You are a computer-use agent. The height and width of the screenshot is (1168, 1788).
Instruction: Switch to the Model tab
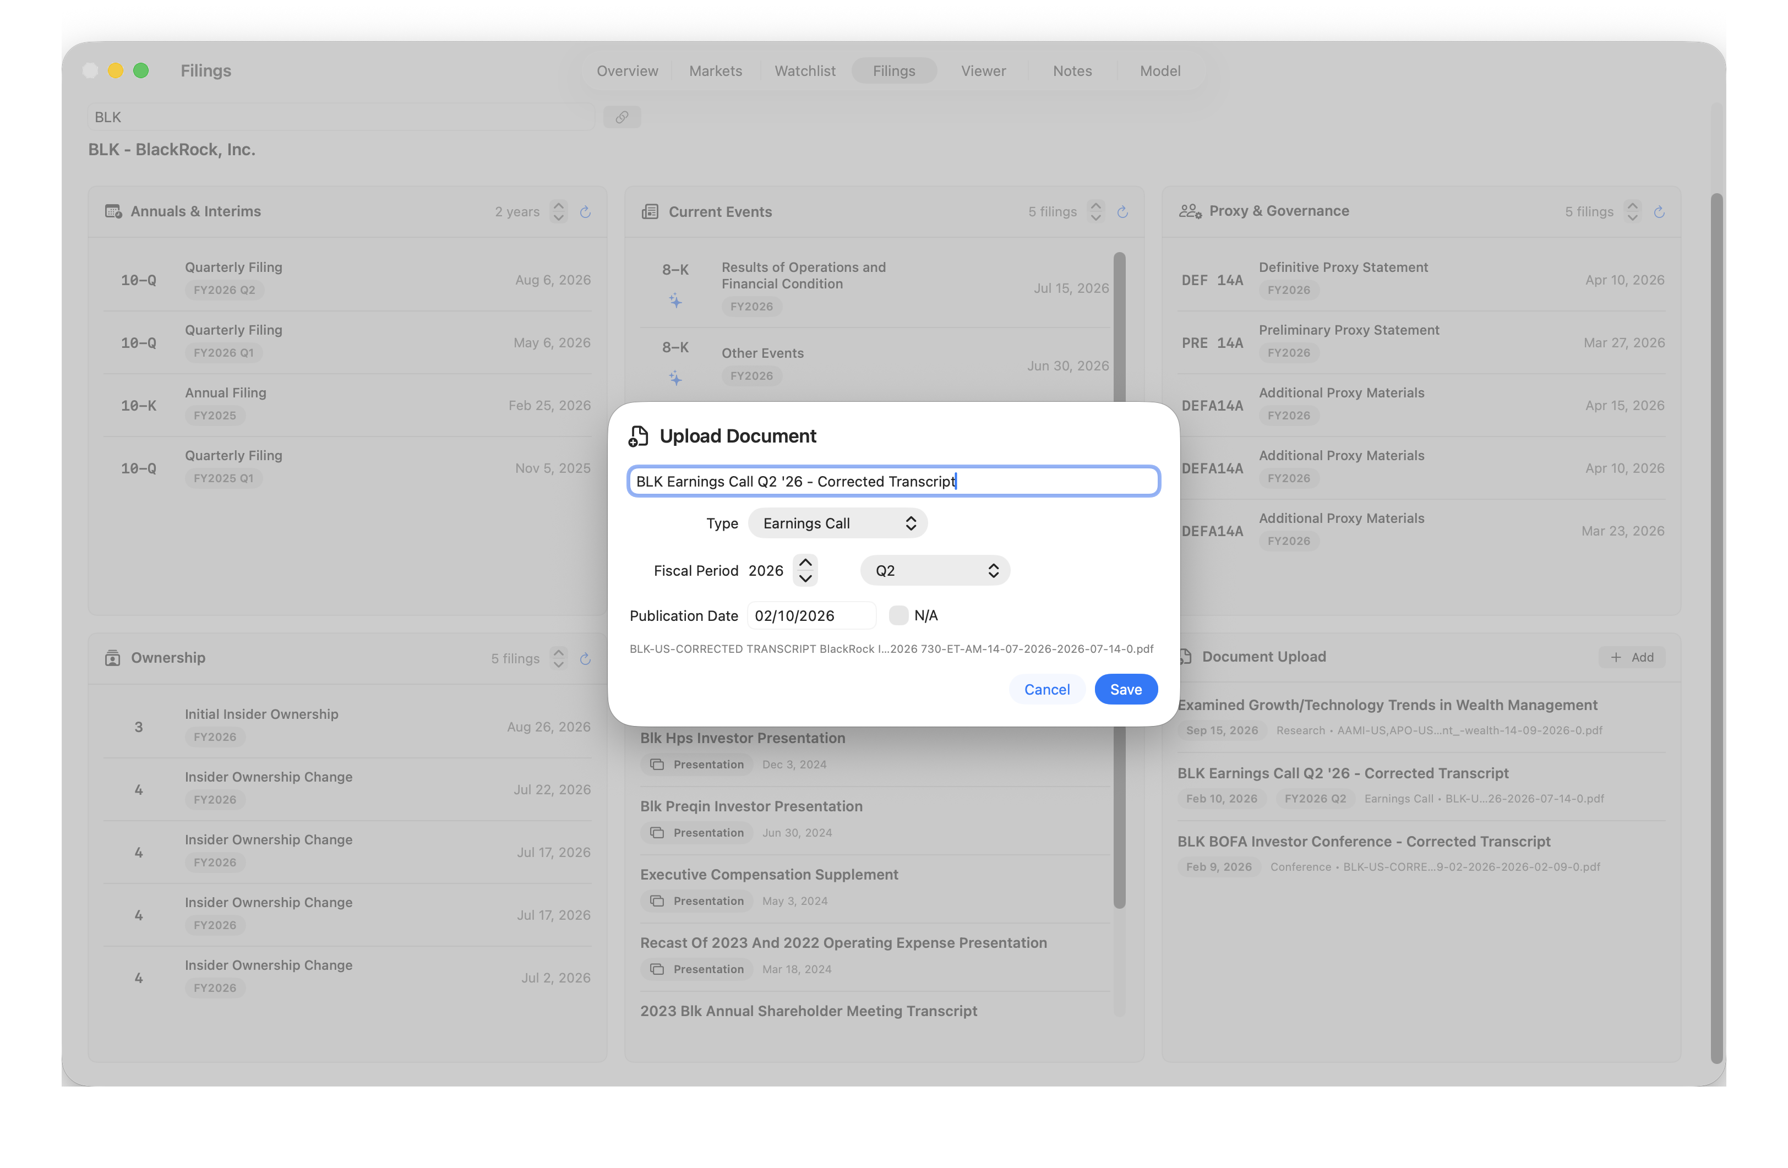point(1160,70)
